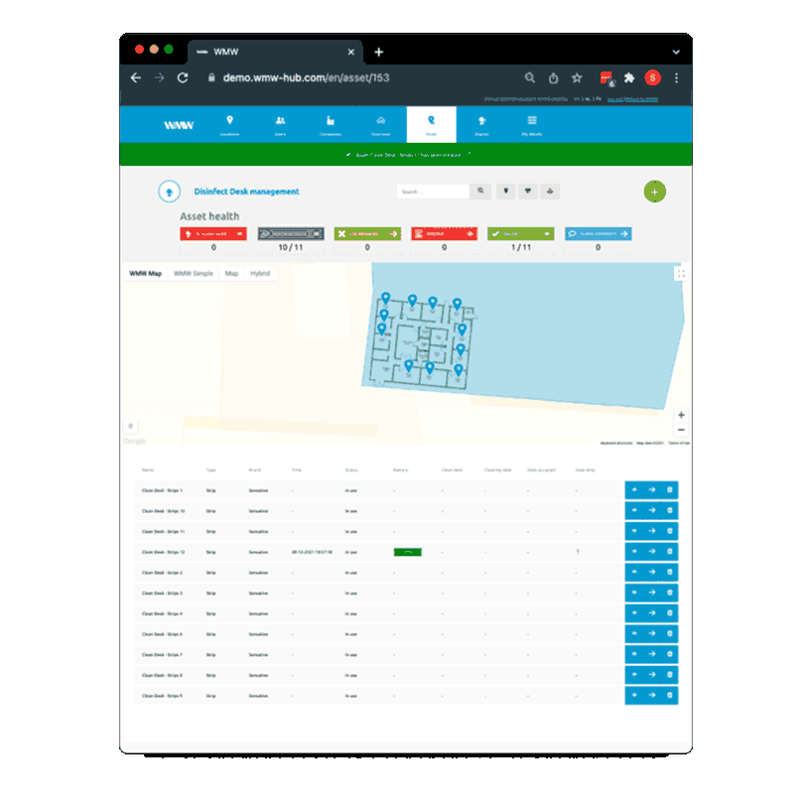Click the Clean Desk - Strips 12 name cell

click(x=163, y=552)
